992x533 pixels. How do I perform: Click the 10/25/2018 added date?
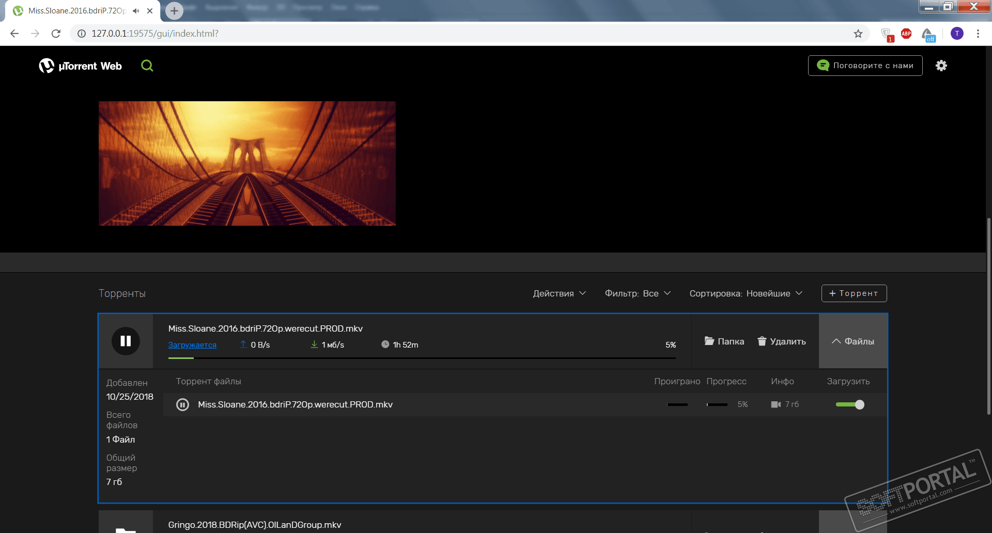[x=130, y=397]
